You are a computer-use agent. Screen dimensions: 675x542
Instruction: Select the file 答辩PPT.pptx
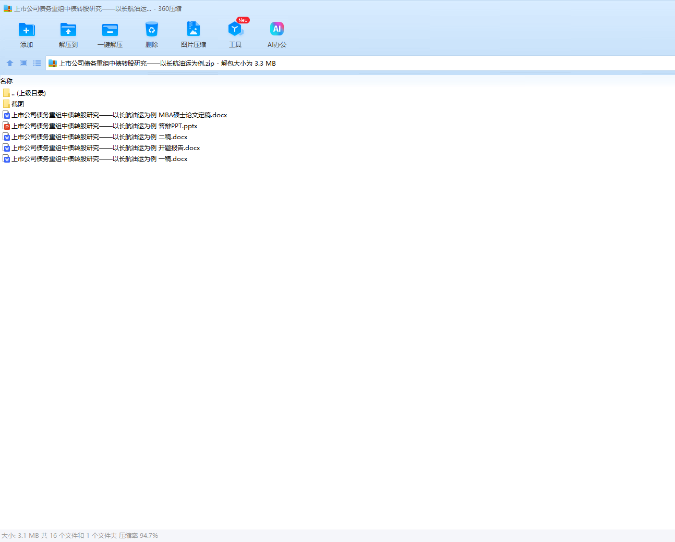[104, 126]
